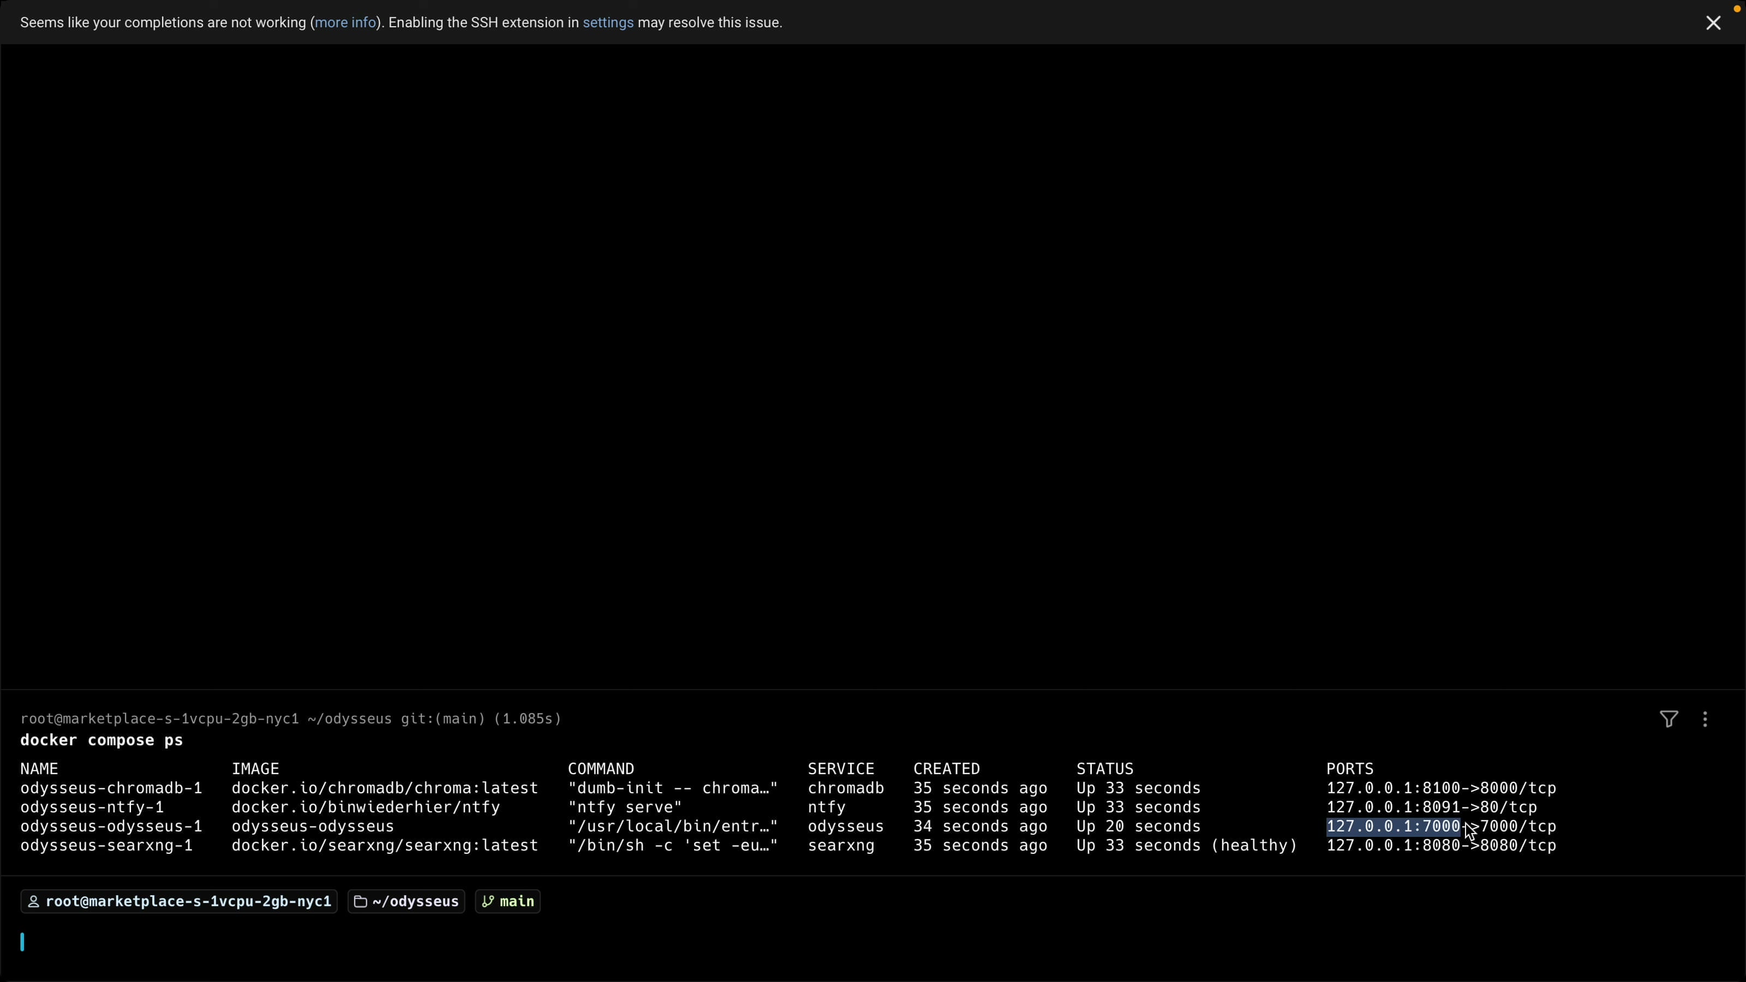Click the prompt header line with (1.085s)

pyautogui.click(x=291, y=718)
